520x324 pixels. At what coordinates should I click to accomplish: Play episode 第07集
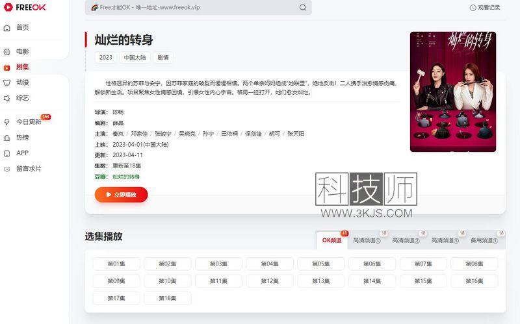pos(423,264)
